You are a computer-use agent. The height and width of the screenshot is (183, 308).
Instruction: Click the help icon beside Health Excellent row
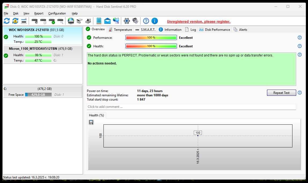click(299, 46)
